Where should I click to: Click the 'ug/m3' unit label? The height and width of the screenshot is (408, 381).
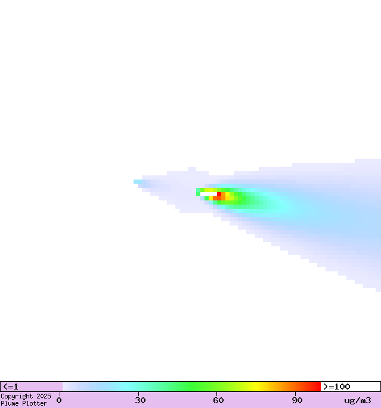click(x=358, y=400)
